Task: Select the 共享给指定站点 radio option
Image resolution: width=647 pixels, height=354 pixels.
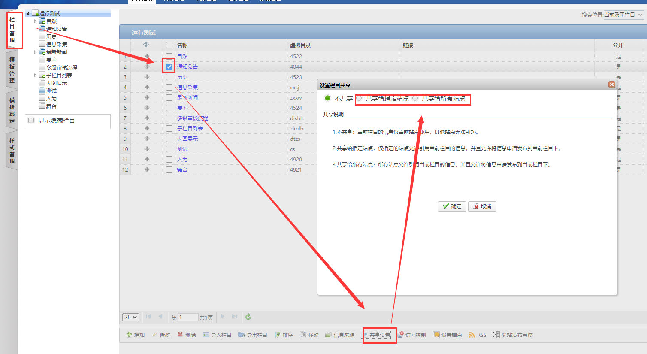Action: click(359, 98)
